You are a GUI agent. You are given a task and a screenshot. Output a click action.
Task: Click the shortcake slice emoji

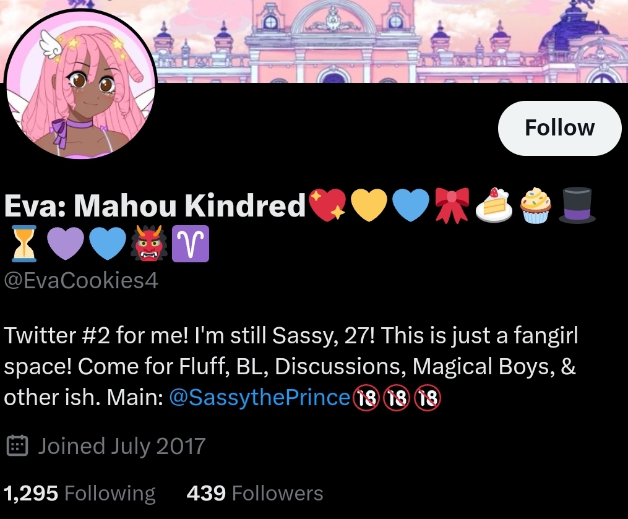tap(494, 205)
